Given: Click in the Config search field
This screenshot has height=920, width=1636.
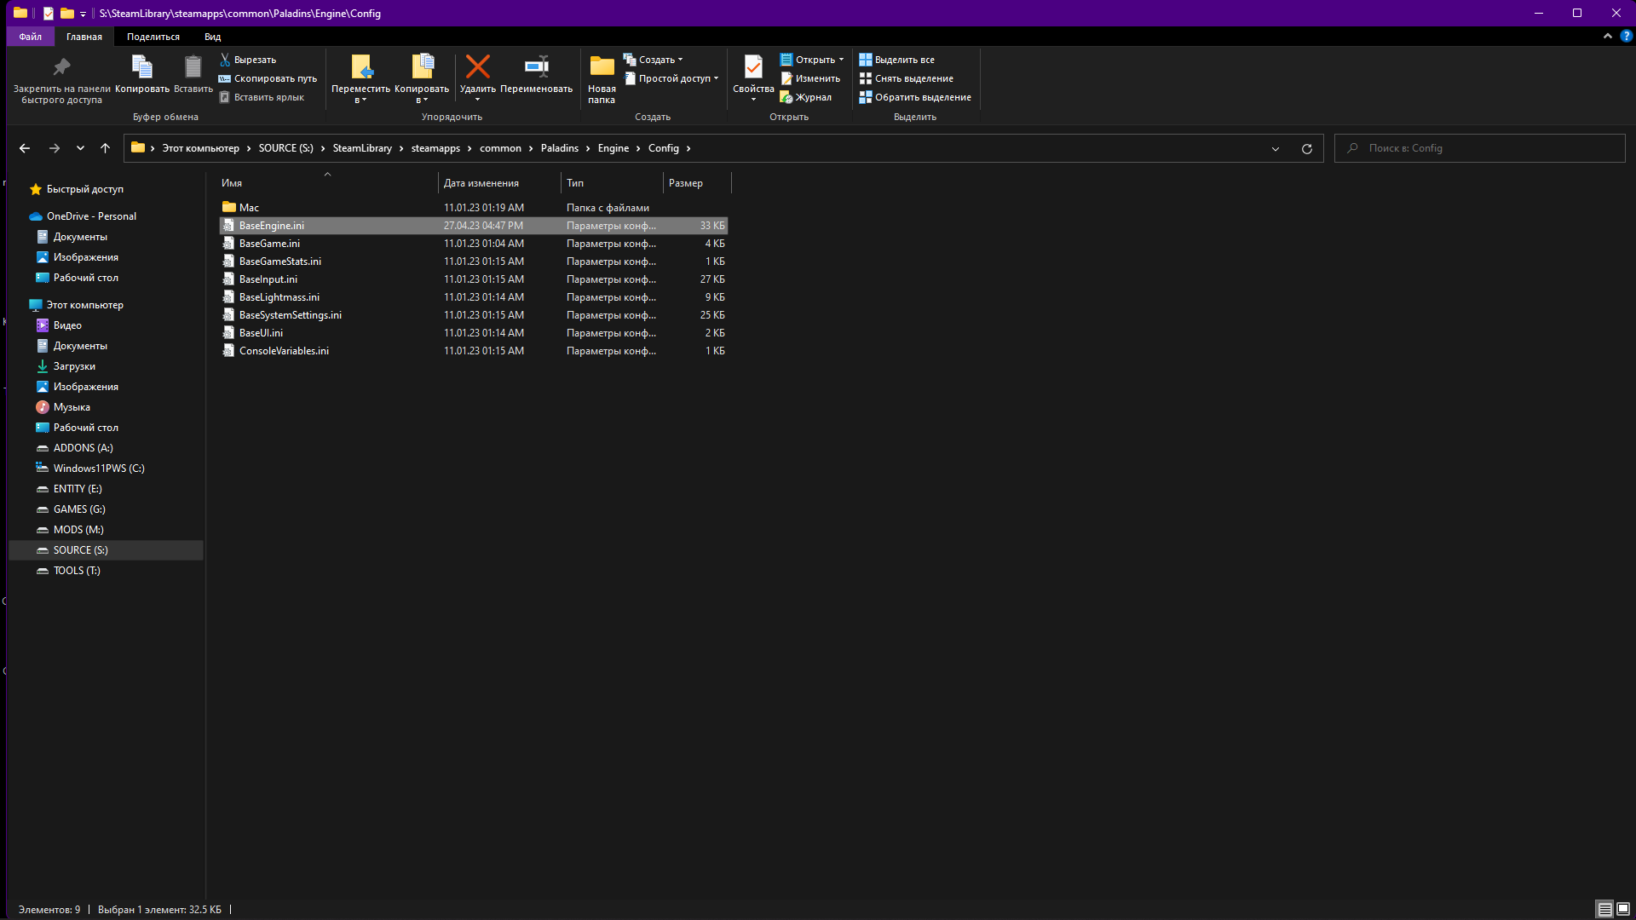Looking at the screenshot, I should 1480,148.
